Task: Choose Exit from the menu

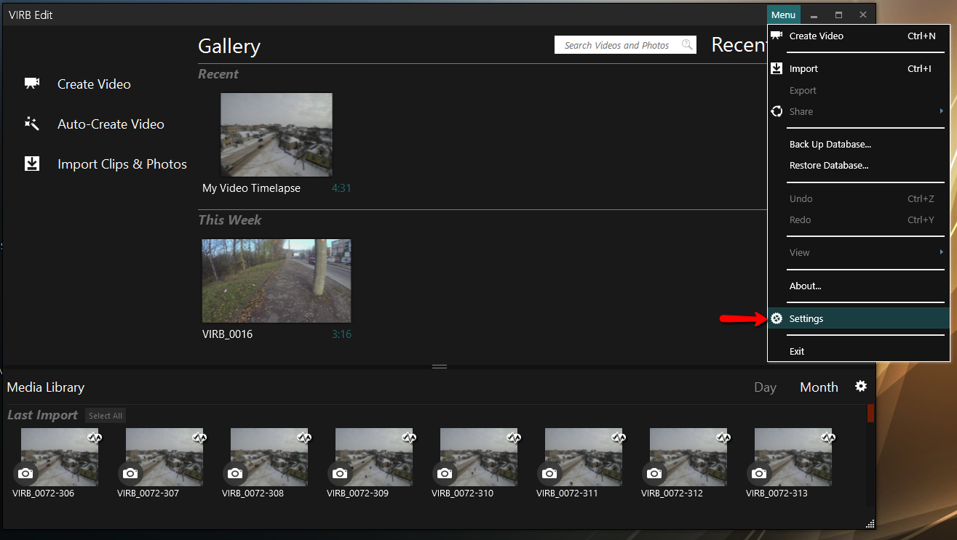Action: coord(797,351)
